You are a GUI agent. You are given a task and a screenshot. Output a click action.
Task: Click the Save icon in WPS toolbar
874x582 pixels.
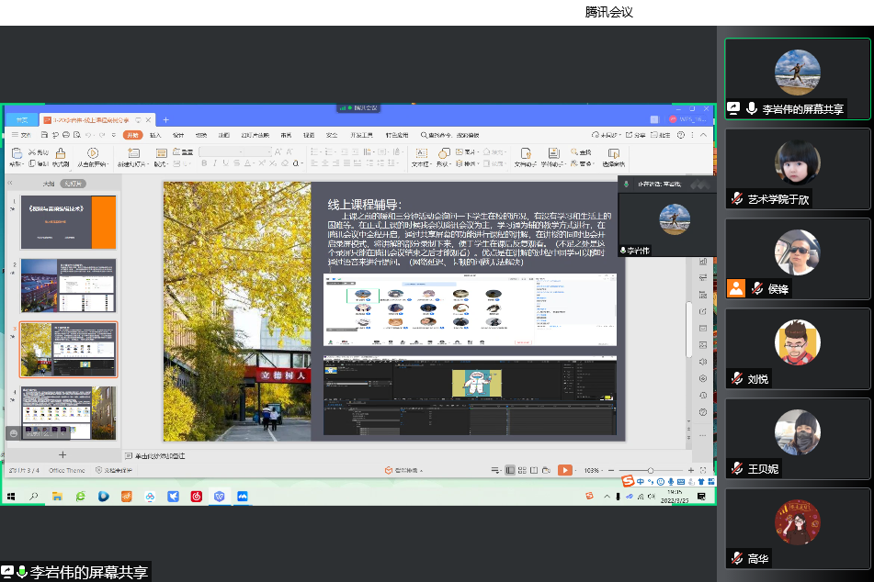(44, 135)
